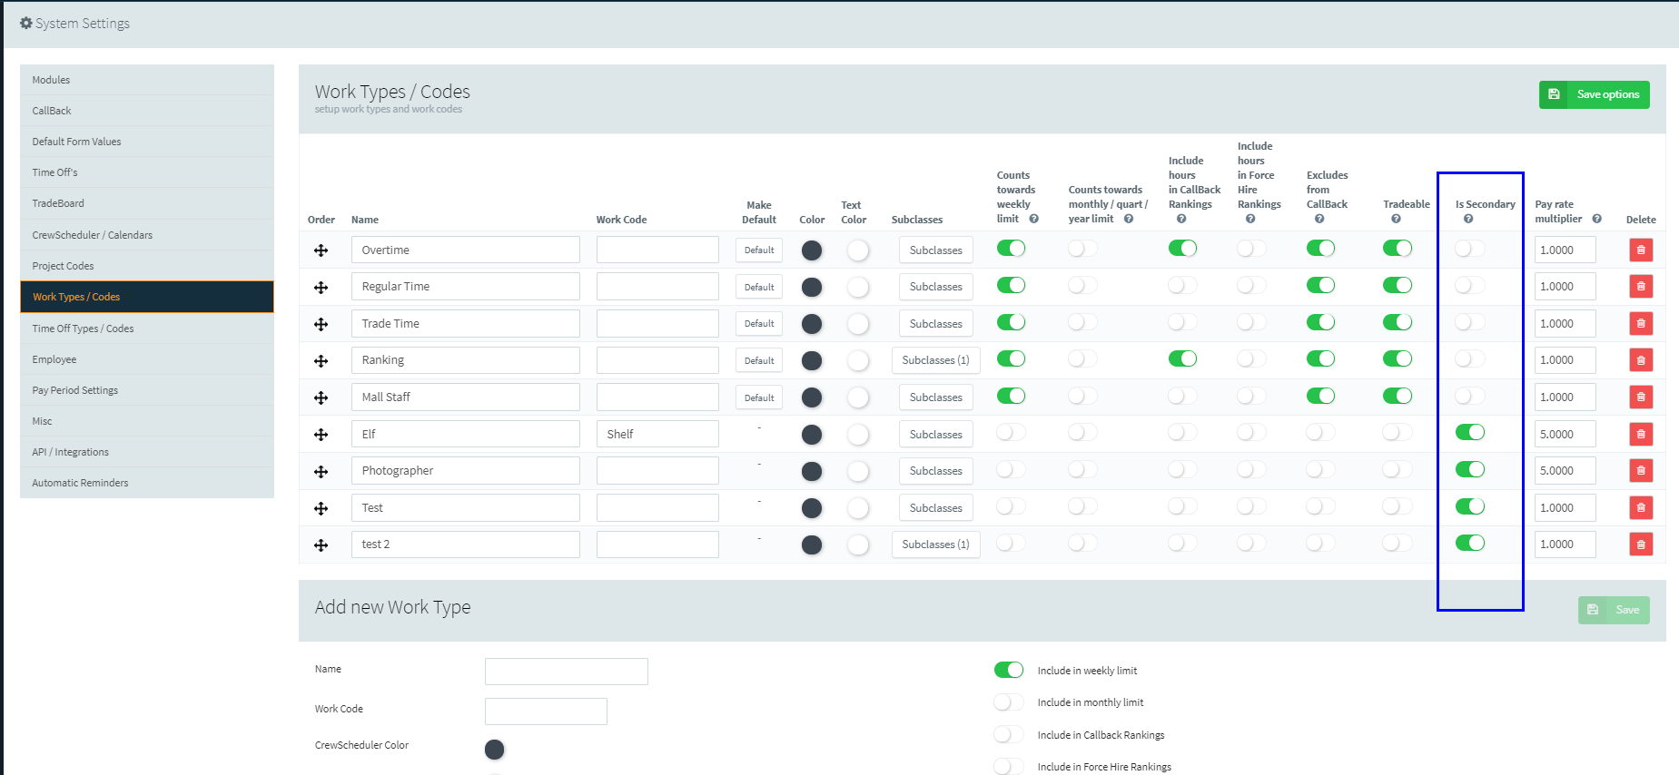Make Regular Time the default work type
This screenshot has width=1679, height=775.
pos(759,287)
